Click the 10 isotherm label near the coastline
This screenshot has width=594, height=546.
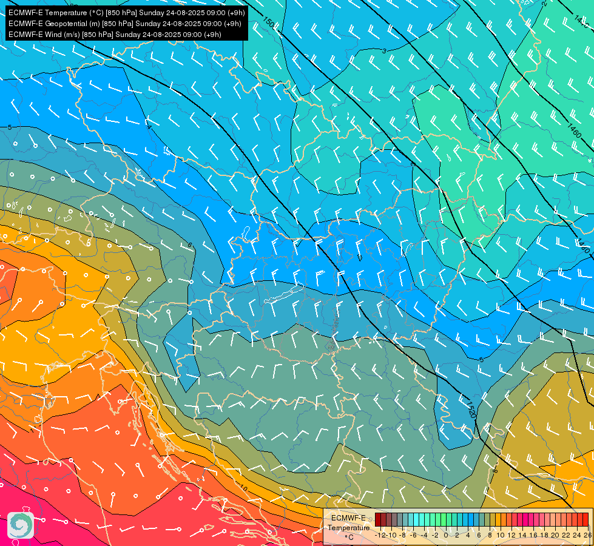pyautogui.click(x=243, y=489)
